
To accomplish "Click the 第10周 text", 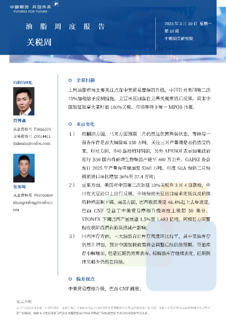I will [172, 31].
